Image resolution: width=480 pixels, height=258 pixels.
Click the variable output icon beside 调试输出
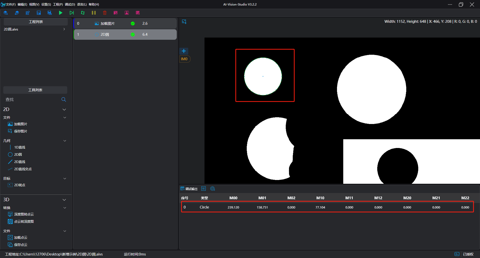pos(203,188)
